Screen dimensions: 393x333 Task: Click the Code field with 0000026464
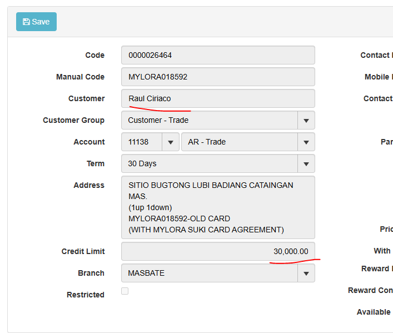pyautogui.click(x=217, y=55)
